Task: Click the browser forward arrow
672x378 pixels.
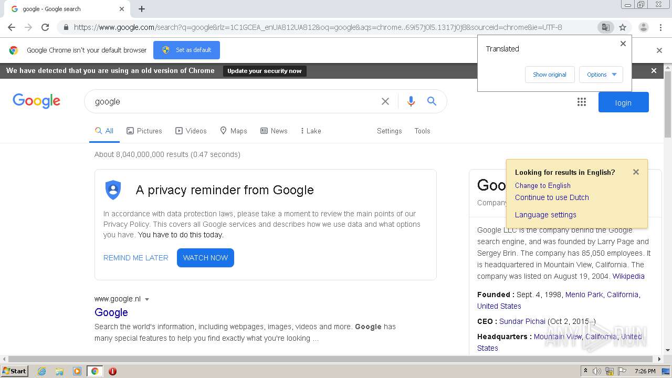Action: pos(28,27)
